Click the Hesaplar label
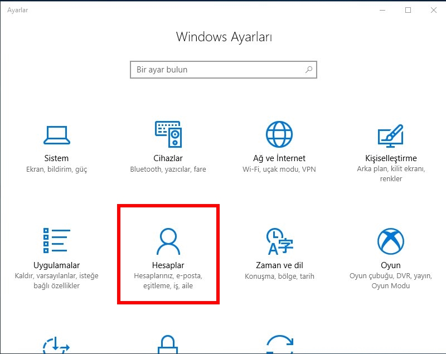 (168, 265)
